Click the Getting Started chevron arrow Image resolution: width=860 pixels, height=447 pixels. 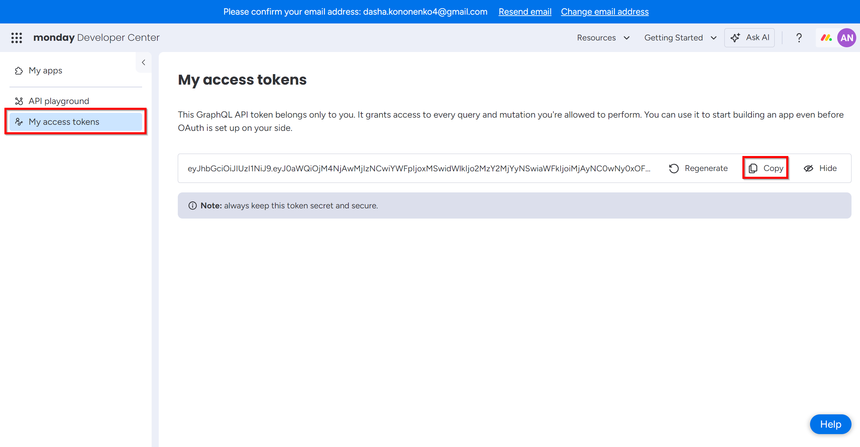713,38
